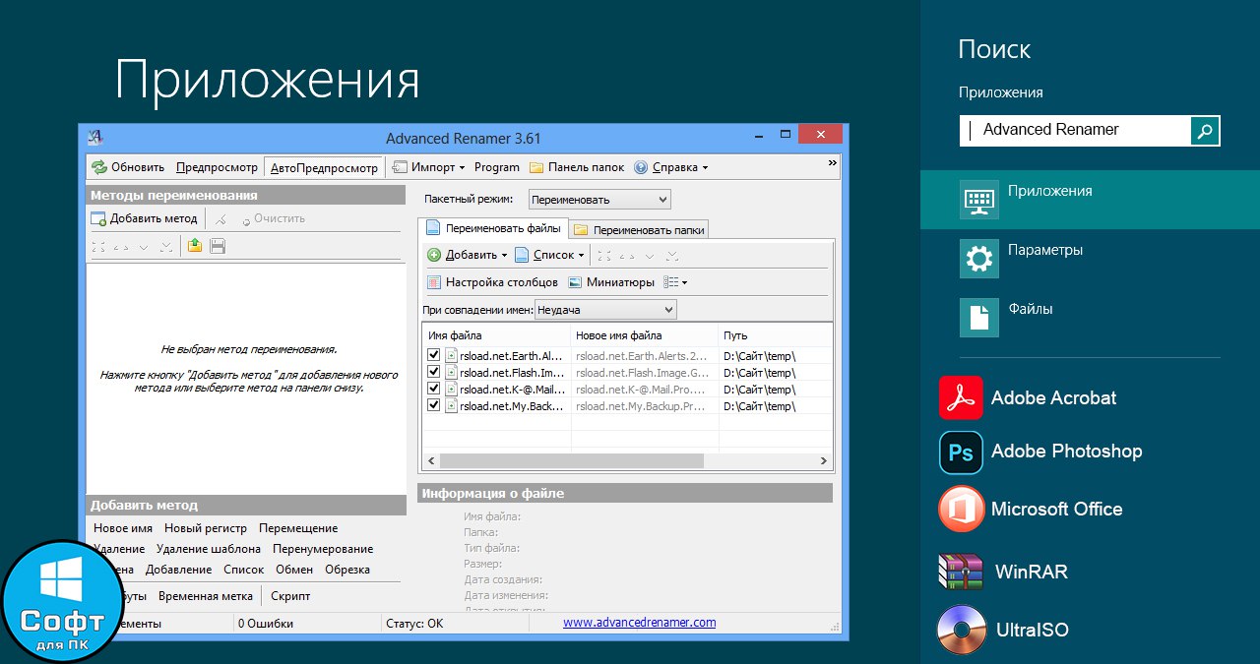The height and width of the screenshot is (664, 1260).
Task: Uncheck the rsload.net.Earth.Al... file checkbox
Action: 434,355
